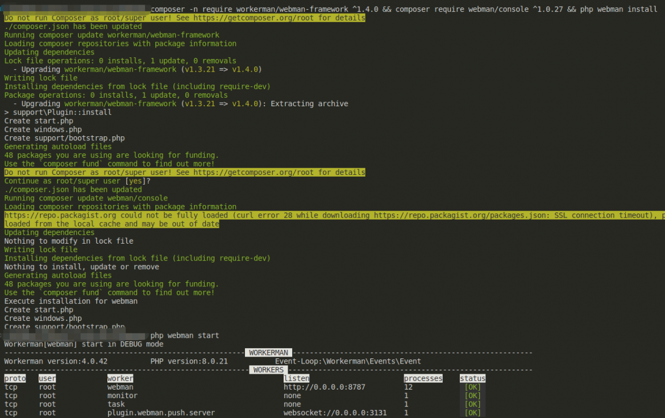Click the 'php webman start' command
The width and height of the screenshot is (665, 418).
(185, 335)
